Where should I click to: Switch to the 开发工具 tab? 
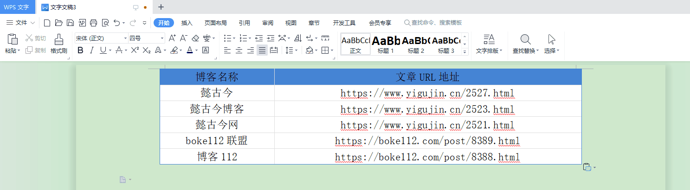[344, 23]
